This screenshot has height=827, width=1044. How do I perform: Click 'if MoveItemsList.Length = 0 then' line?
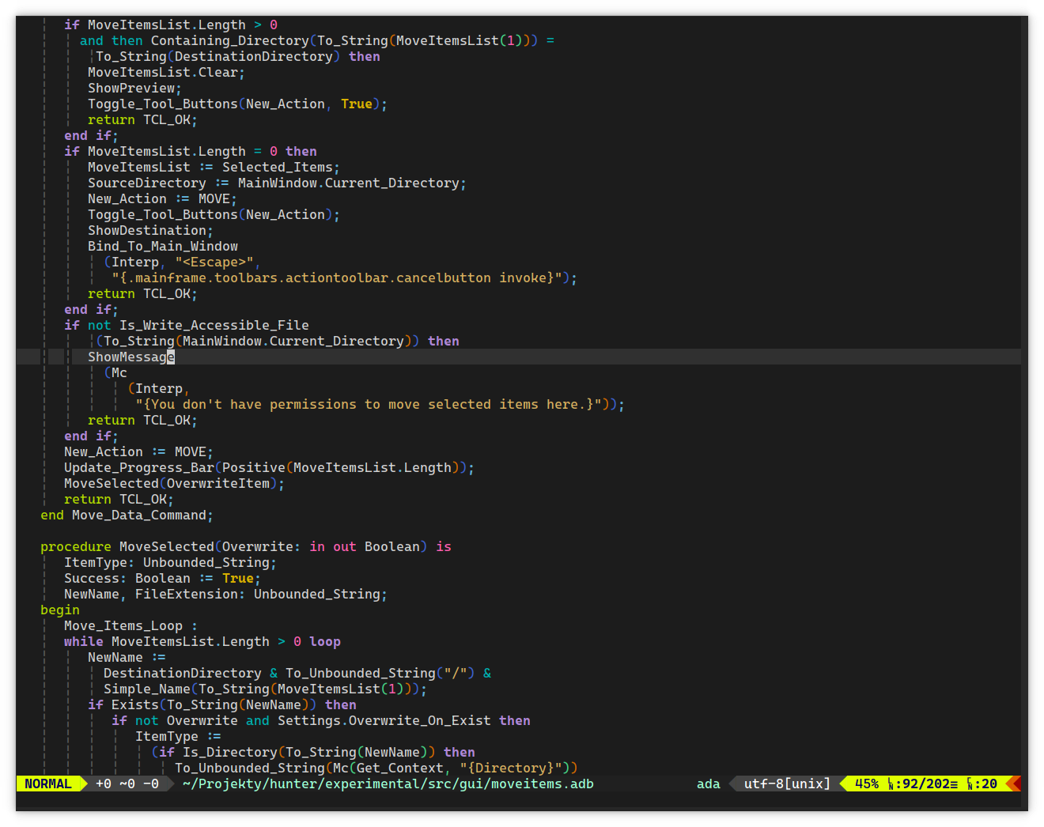point(191,151)
